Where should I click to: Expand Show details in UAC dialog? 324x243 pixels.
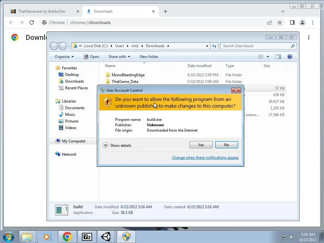coord(117,145)
